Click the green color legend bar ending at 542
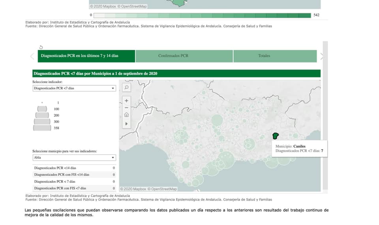Viewport: 379px width, 225px height. tap(202, 15)
